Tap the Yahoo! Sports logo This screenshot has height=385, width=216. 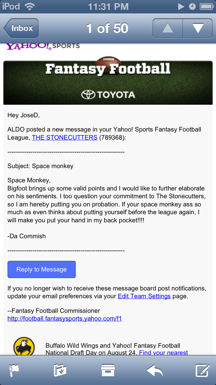tap(43, 46)
